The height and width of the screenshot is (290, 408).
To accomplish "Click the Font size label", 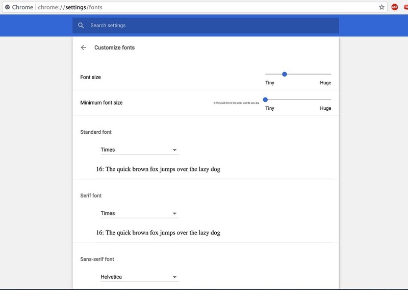I will coord(90,77).
